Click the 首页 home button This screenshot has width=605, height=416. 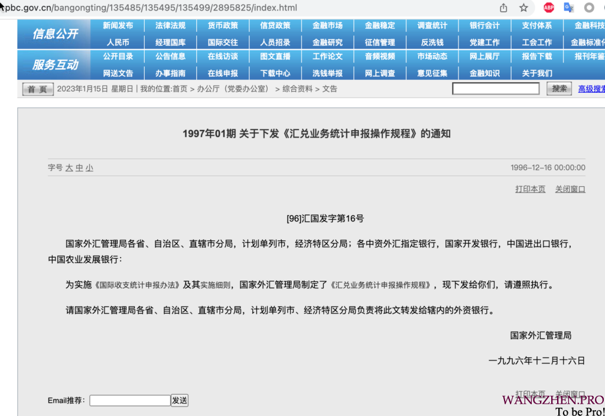[38, 89]
